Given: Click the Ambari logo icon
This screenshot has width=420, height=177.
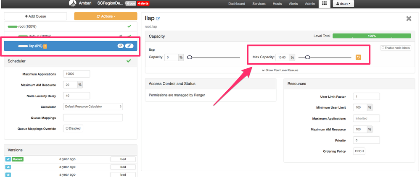Looking at the screenshot, I should click(x=73, y=3).
